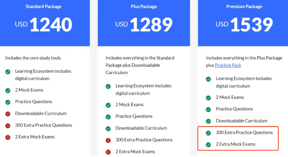The image size is (288, 157).
Task: Click red X beside Plus 300 Extra Practice Questions
Action: click(x=108, y=140)
